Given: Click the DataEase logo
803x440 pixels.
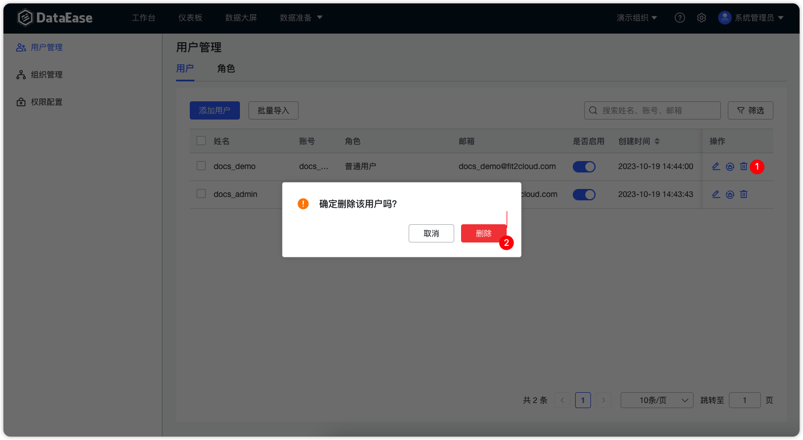Looking at the screenshot, I should [55, 18].
